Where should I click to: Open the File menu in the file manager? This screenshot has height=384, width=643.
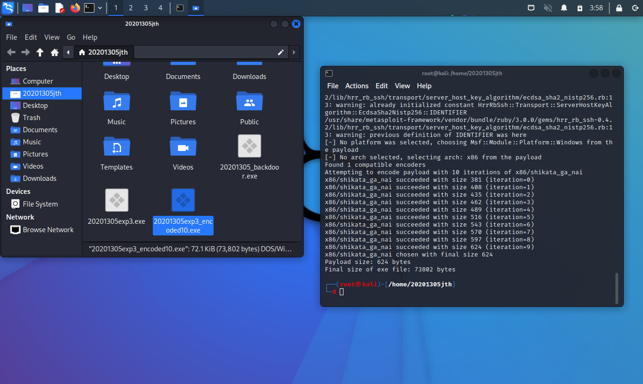(12, 37)
